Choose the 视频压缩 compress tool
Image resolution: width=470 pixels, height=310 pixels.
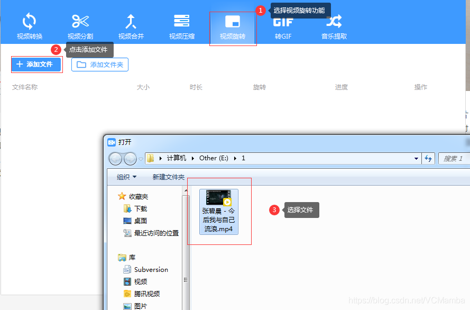click(x=182, y=26)
